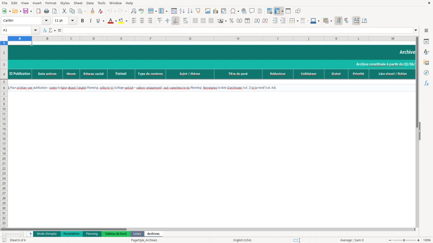The width and height of the screenshot is (433, 243).
Task: Click into the formula input line
Action: 238,30
